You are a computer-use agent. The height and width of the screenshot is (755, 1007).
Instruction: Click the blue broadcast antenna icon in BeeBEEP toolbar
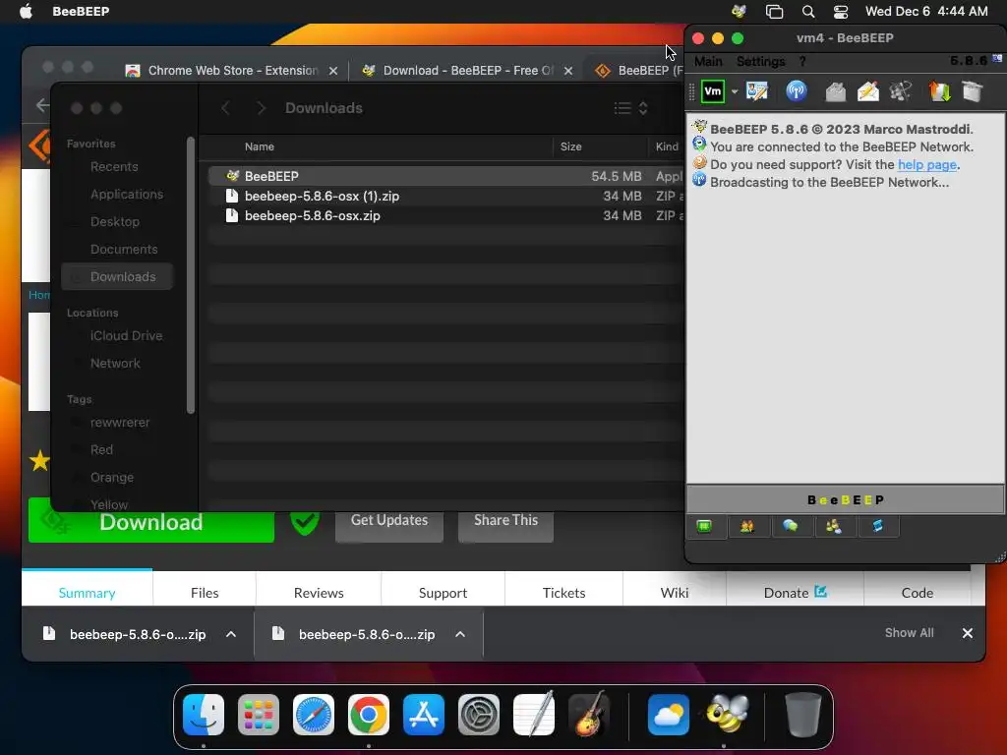[796, 91]
